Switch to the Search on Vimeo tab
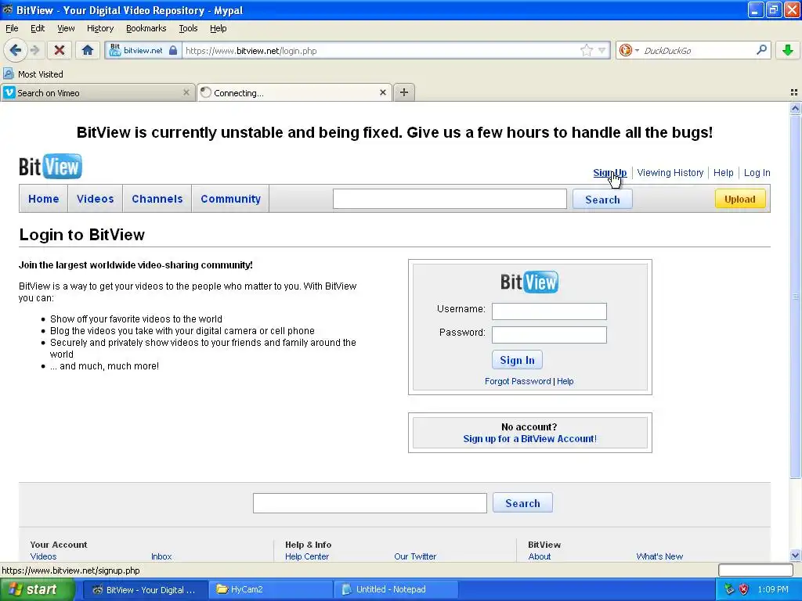Viewport: 802px width, 601px height. 97,92
